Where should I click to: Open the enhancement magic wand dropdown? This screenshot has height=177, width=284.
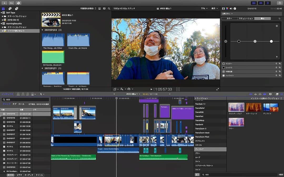click(123, 89)
